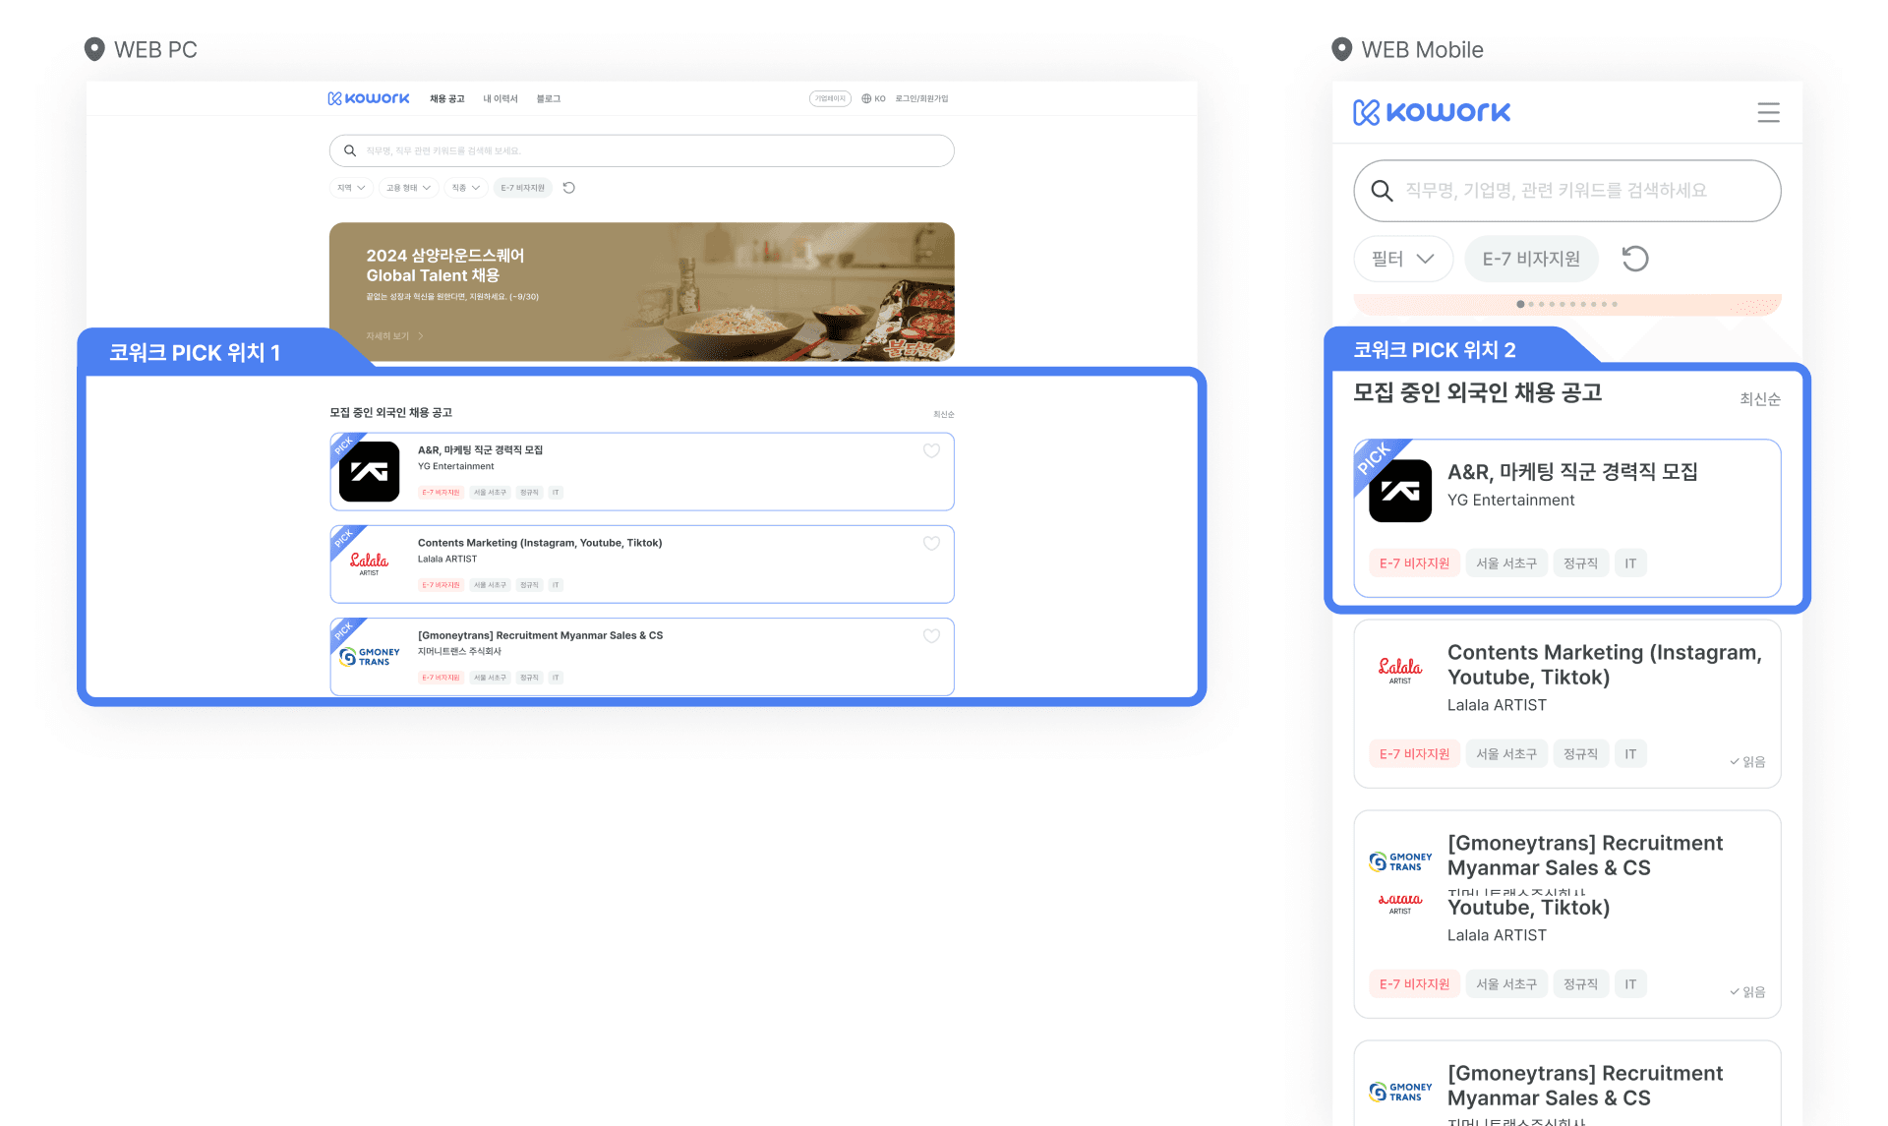Focus the PC job keyword search field
The image size is (1888, 1126).
point(641,150)
